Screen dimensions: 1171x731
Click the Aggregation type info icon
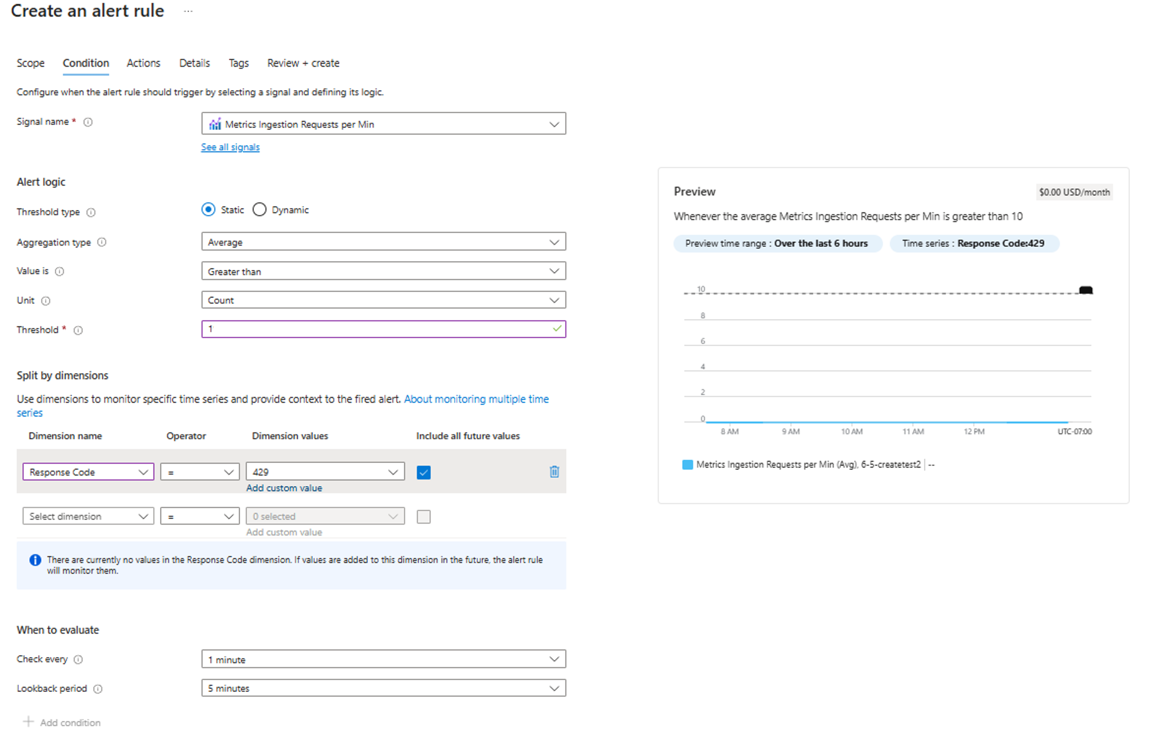click(x=102, y=242)
